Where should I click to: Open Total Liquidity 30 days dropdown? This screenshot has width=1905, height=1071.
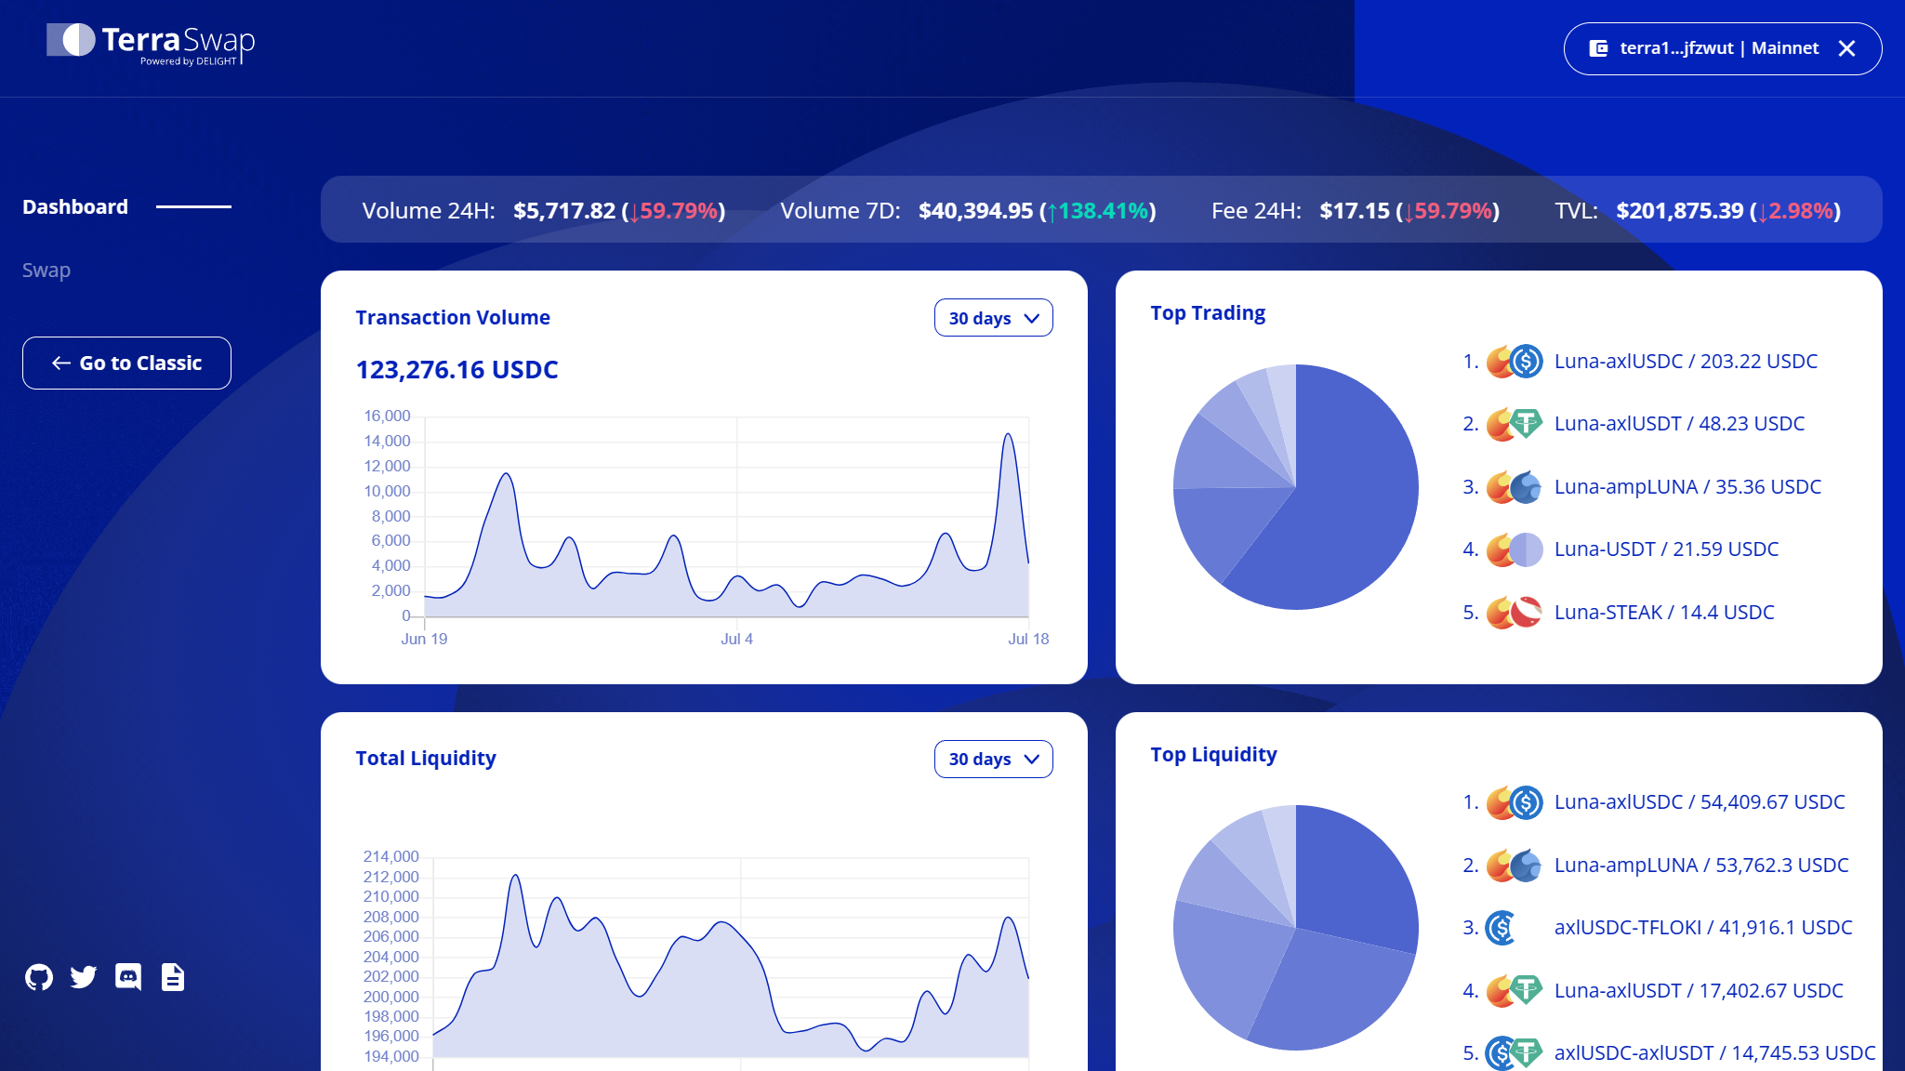point(993,759)
